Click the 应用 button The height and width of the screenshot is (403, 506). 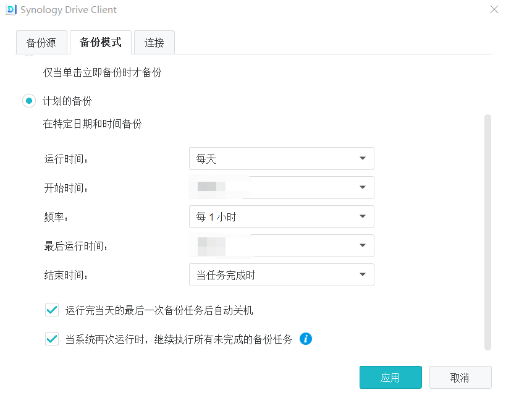[390, 377]
